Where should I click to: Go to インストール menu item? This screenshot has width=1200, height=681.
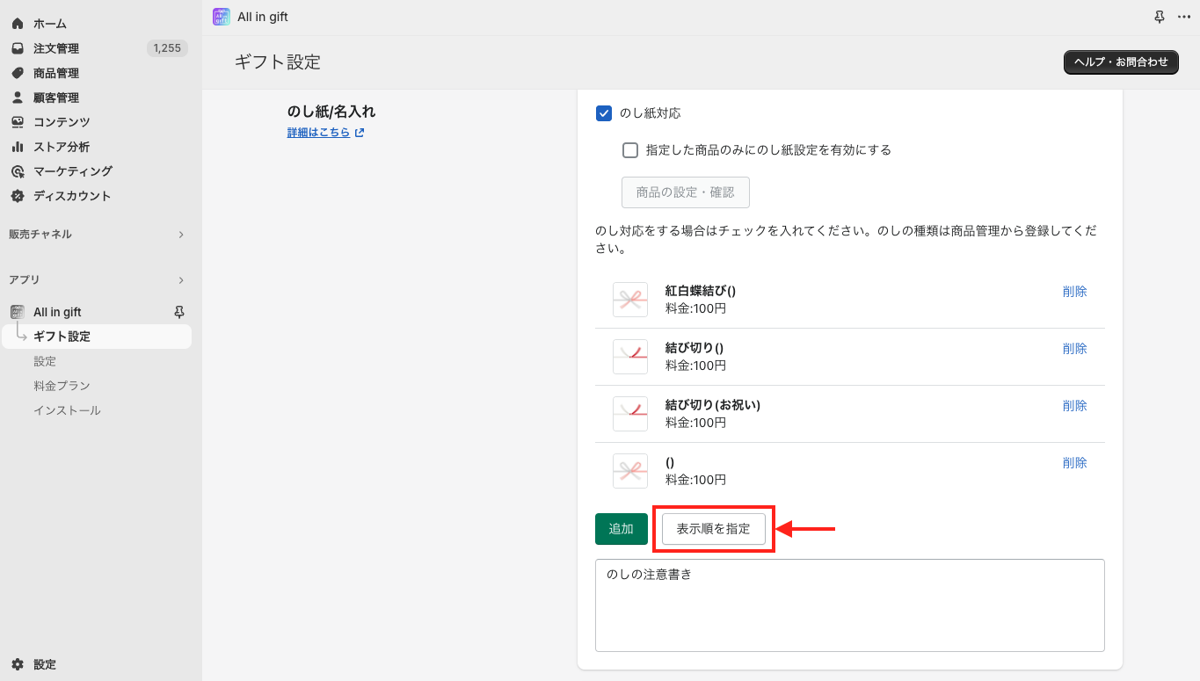click(67, 410)
